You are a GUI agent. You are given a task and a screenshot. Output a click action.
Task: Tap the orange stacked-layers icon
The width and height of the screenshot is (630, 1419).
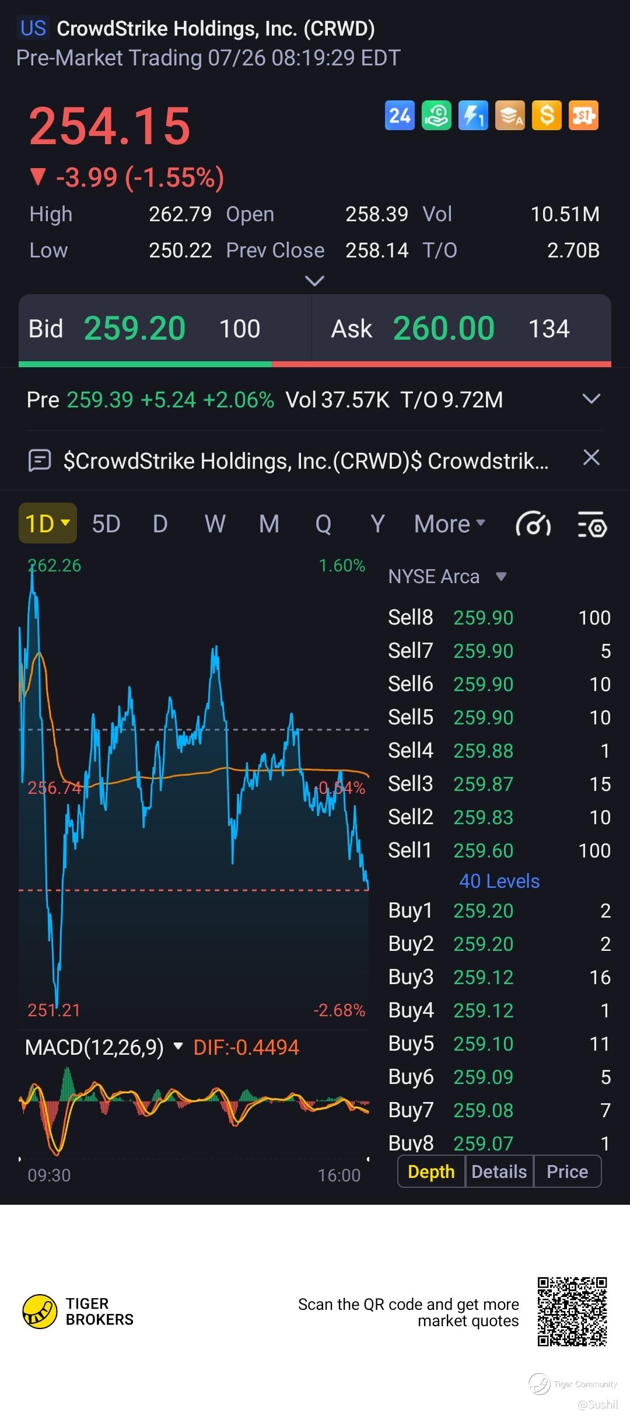pos(510,116)
